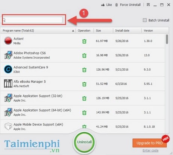Click the 16.98 MB size value
173x155 pixels.
click(102, 55)
